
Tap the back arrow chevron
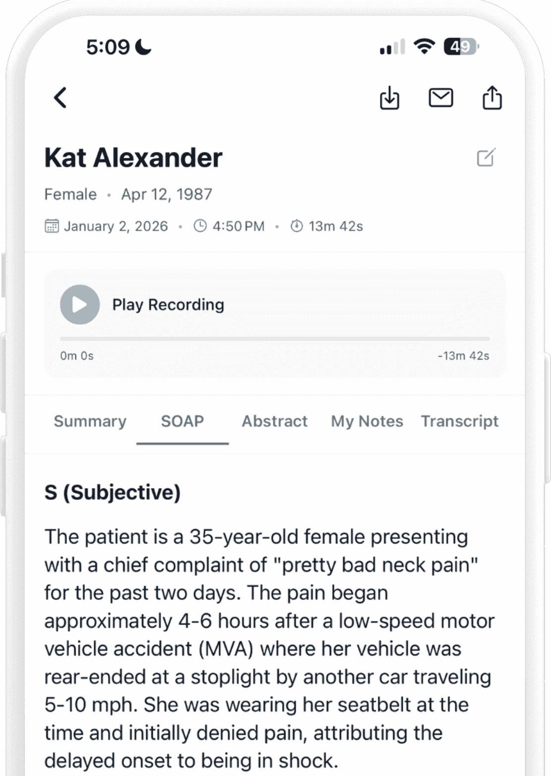pos(61,98)
